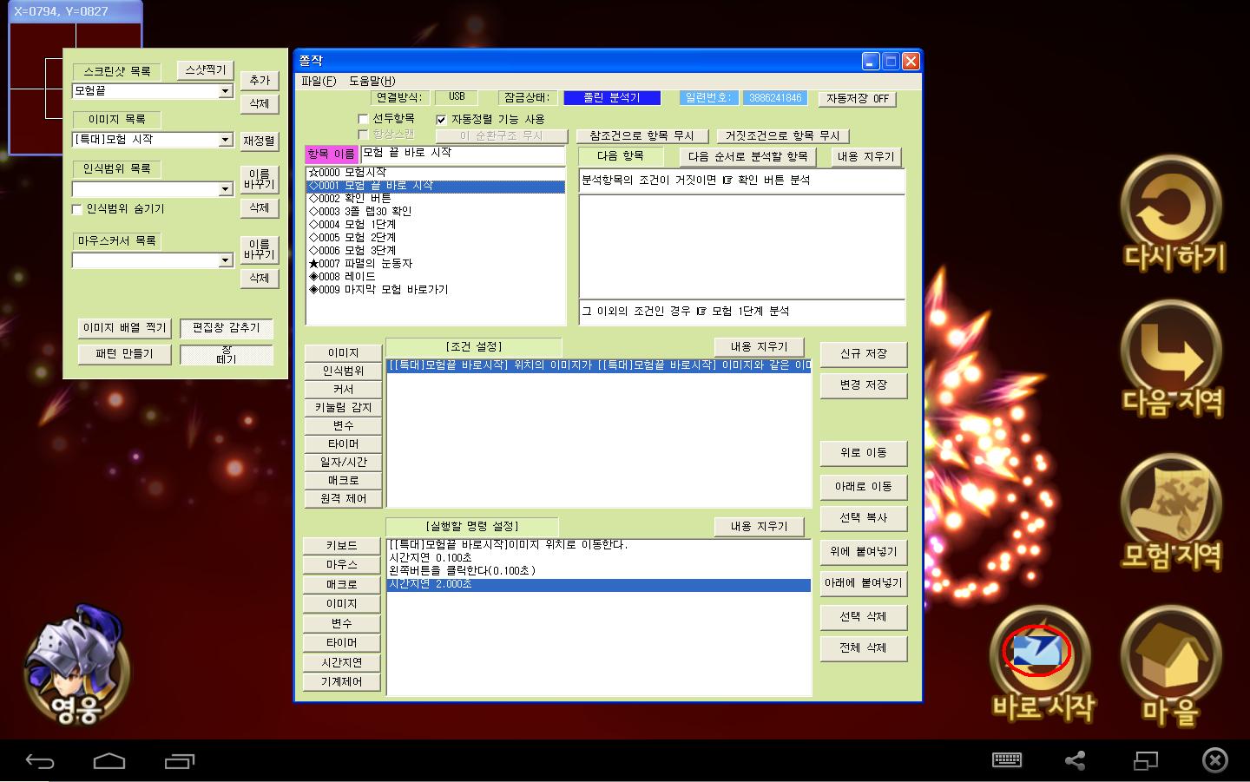The image size is (1250, 782).
Task: Open the 이미지 목록 dropdown
Action: point(225,140)
